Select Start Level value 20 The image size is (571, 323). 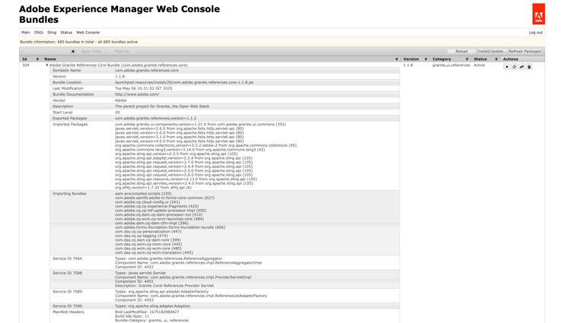[117, 112]
